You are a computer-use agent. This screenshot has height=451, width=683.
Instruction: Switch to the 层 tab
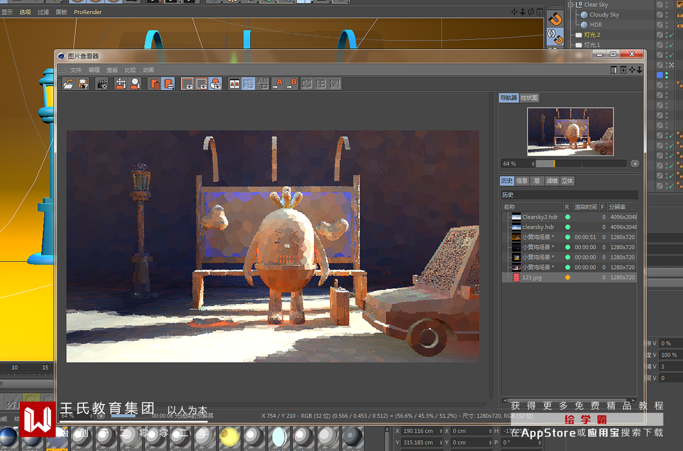536,181
